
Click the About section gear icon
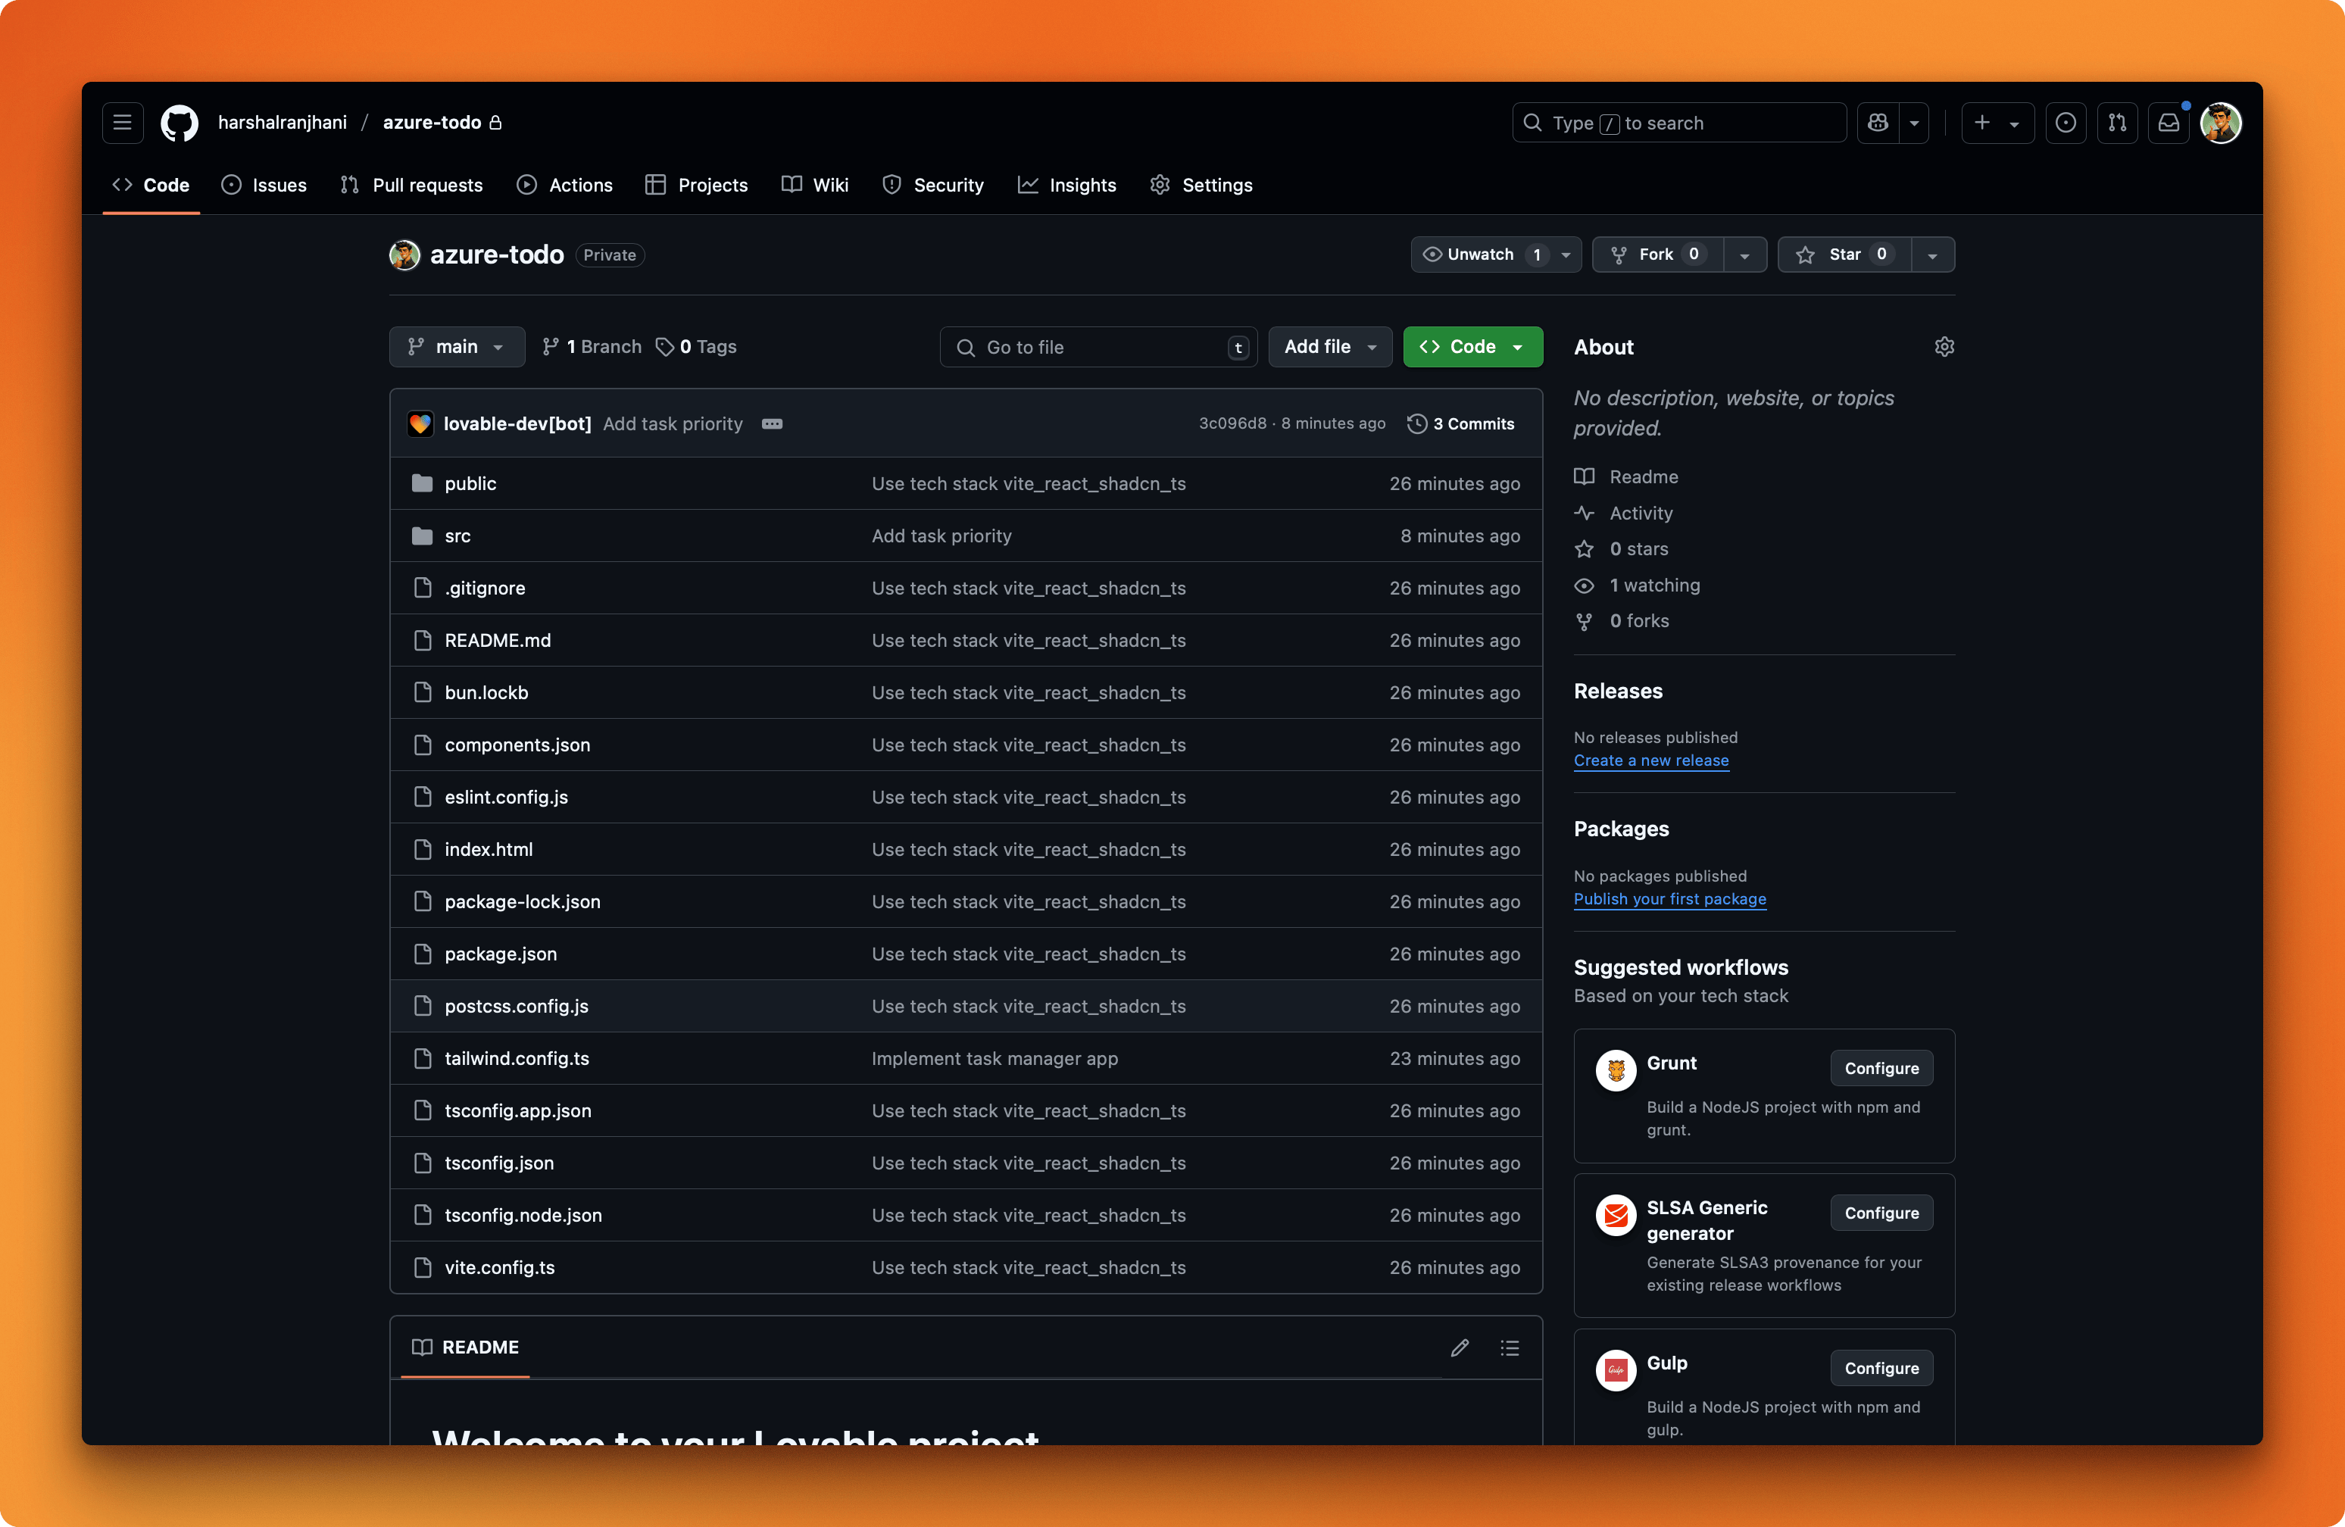[1944, 347]
